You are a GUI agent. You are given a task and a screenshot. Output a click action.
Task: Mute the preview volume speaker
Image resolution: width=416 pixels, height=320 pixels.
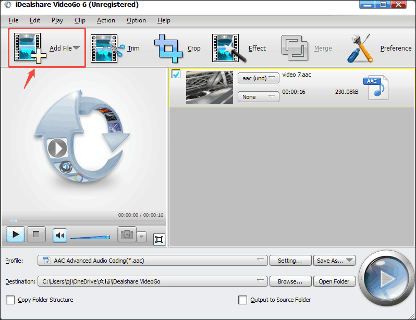coord(60,236)
